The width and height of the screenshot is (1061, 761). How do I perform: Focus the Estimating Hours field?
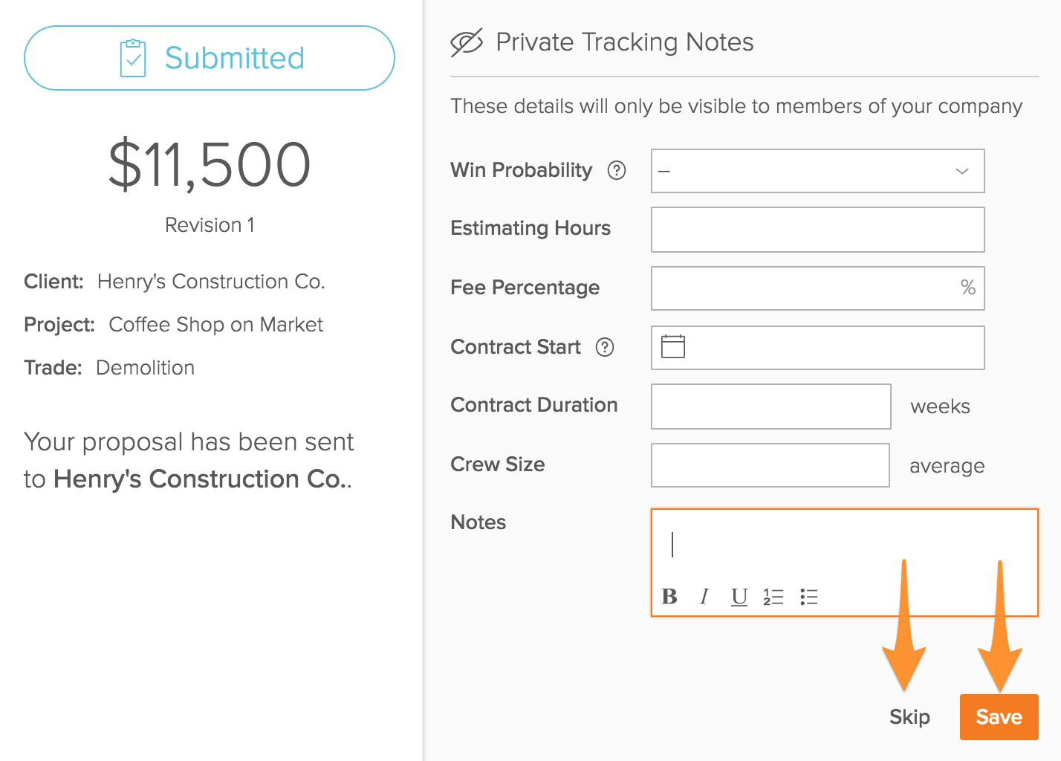[817, 230]
